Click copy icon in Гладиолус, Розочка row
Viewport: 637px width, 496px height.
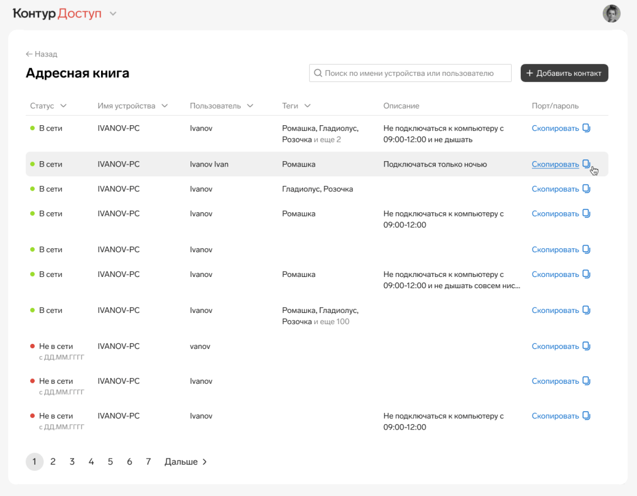(x=586, y=189)
